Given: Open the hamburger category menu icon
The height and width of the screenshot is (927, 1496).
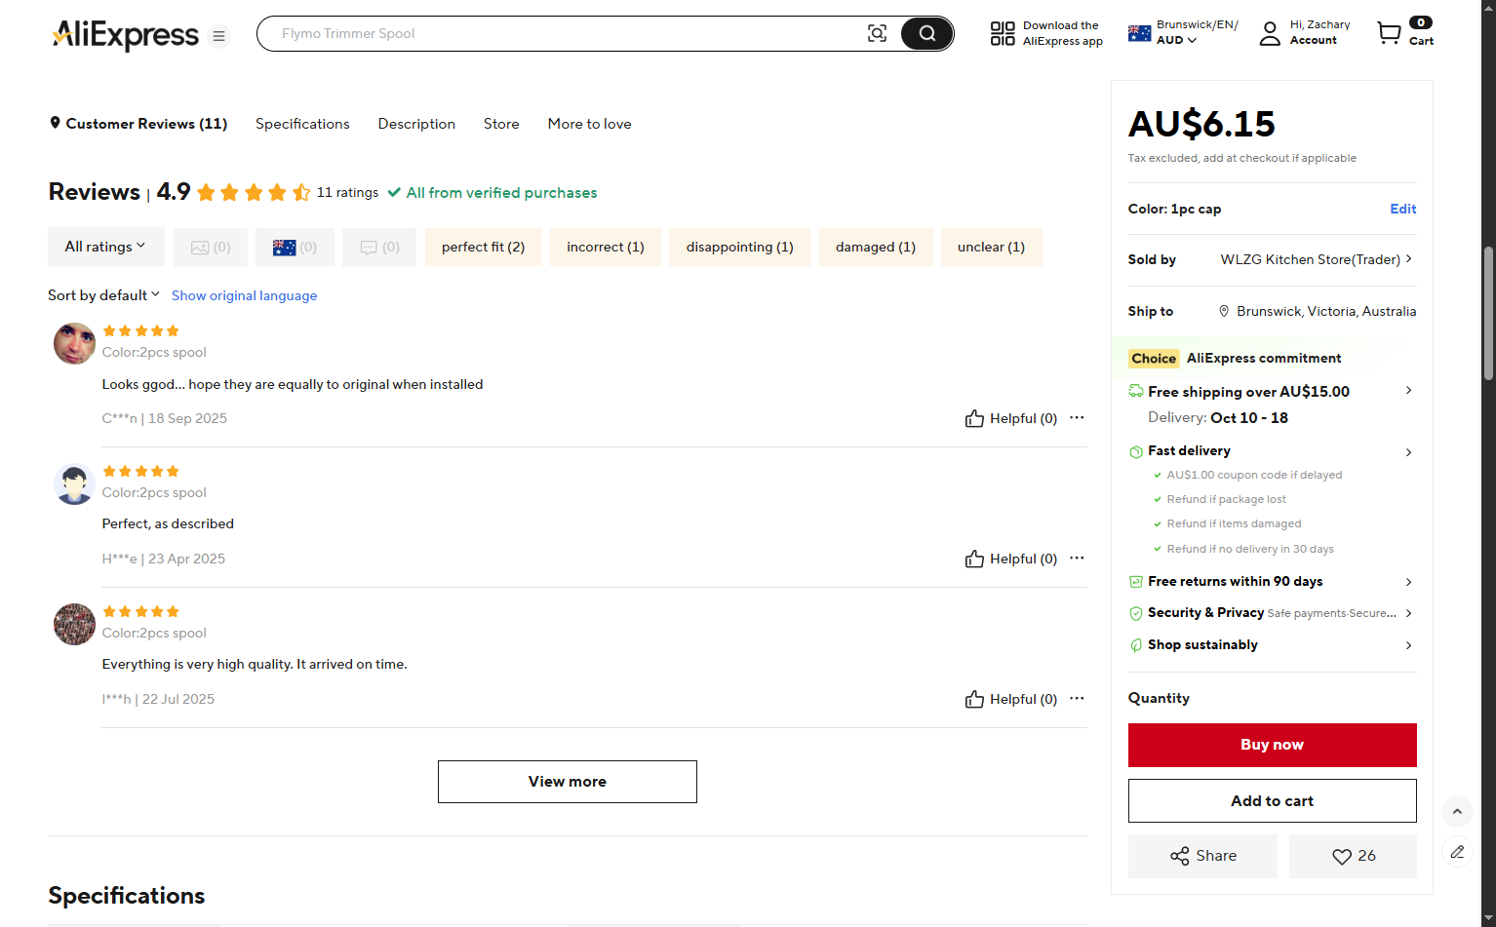Looking at the screenshot, I should [219, 36].
